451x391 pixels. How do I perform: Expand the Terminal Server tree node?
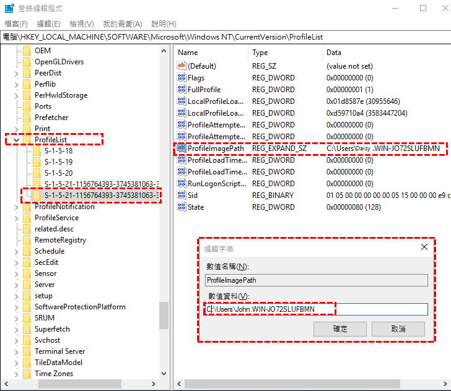16,352
